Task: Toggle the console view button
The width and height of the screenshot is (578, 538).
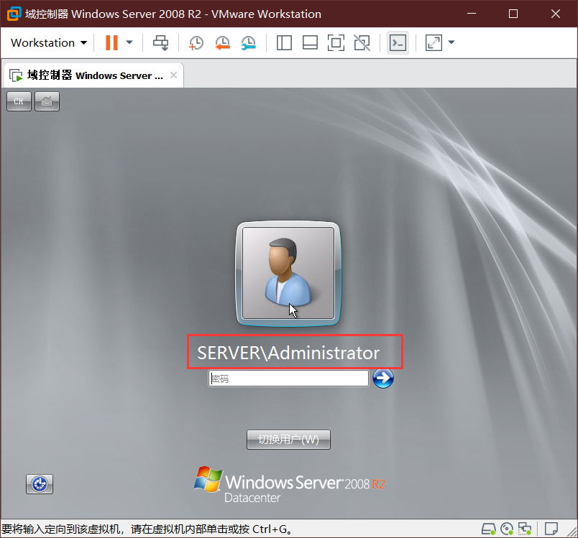Action: pyautogui.click(x=398, y=42)
